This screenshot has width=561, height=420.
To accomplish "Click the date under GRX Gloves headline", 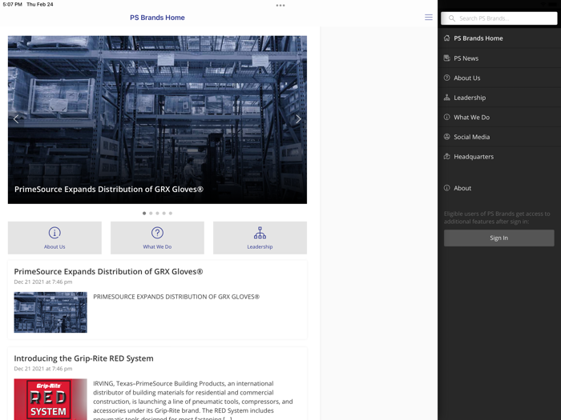I will (43, 282).
